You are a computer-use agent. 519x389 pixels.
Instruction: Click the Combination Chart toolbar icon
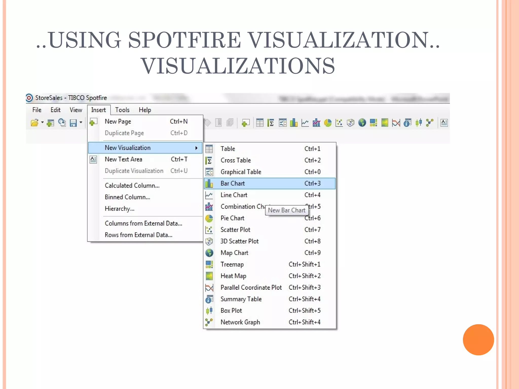tap(317, 123)
